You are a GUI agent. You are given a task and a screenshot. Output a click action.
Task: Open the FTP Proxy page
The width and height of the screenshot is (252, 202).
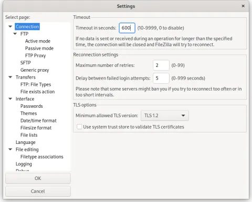[x=36, y=55]
